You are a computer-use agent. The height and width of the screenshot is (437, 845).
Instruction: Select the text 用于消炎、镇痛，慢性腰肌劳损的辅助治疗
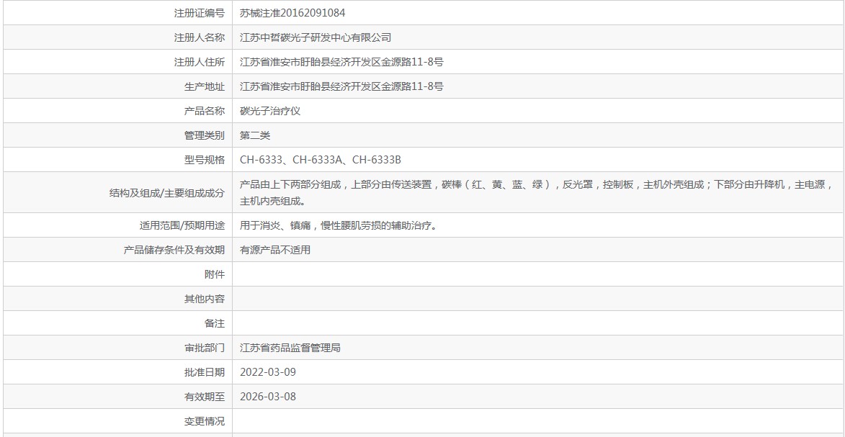(x=338, y=225)
